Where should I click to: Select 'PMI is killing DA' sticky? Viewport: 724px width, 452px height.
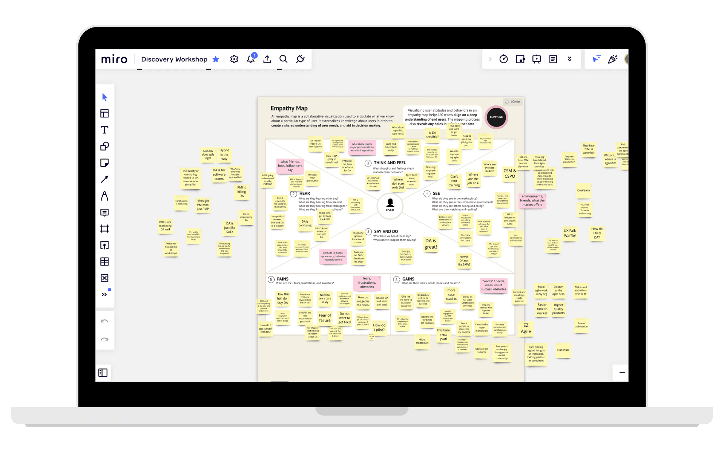242,191
